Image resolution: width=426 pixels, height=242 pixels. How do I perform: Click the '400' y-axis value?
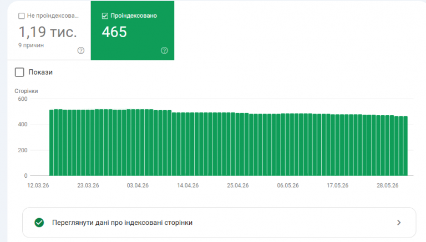(x=23, y=125)
